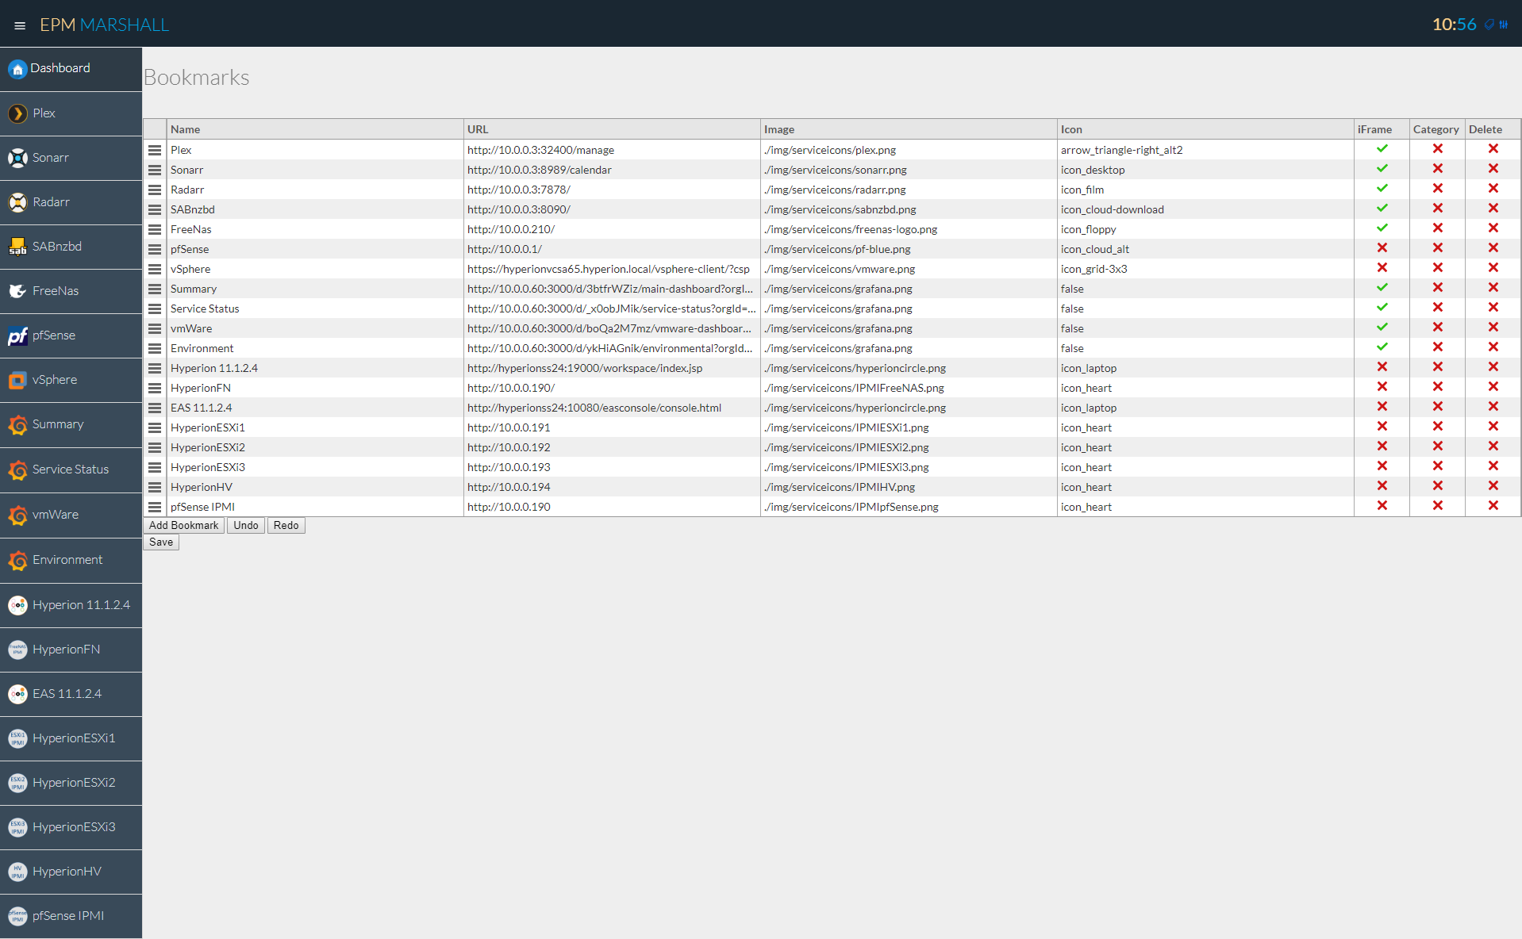Viewport: 1522px width, 939px height.
Task: Click the Add Bookmark button
Action: (183, 526)
